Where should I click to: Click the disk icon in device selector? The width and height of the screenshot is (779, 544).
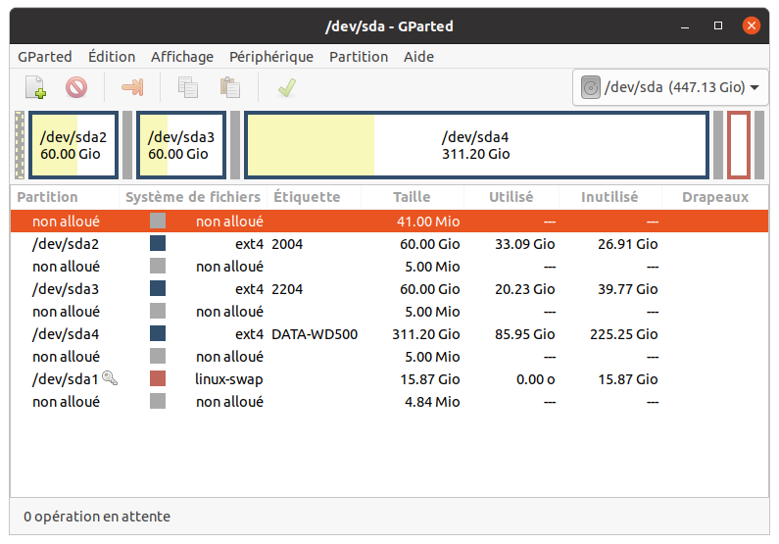pos(591,87)
